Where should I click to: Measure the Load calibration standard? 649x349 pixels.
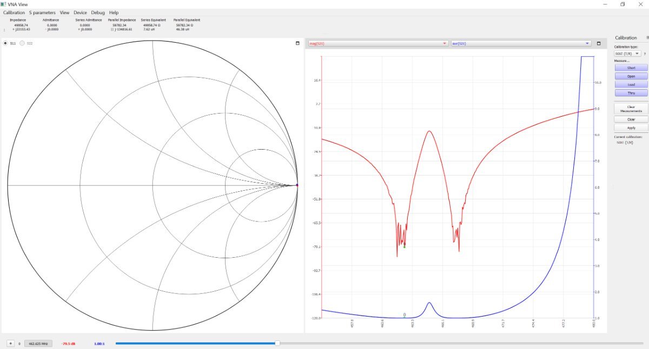click(x=631, y=85)
